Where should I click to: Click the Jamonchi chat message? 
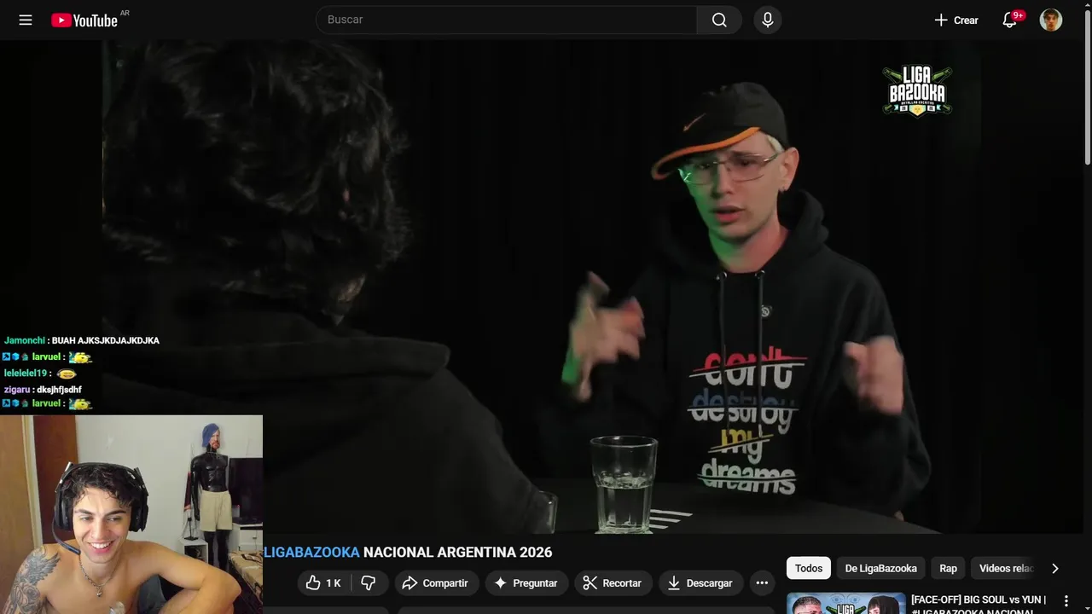[x=82, y=340]
